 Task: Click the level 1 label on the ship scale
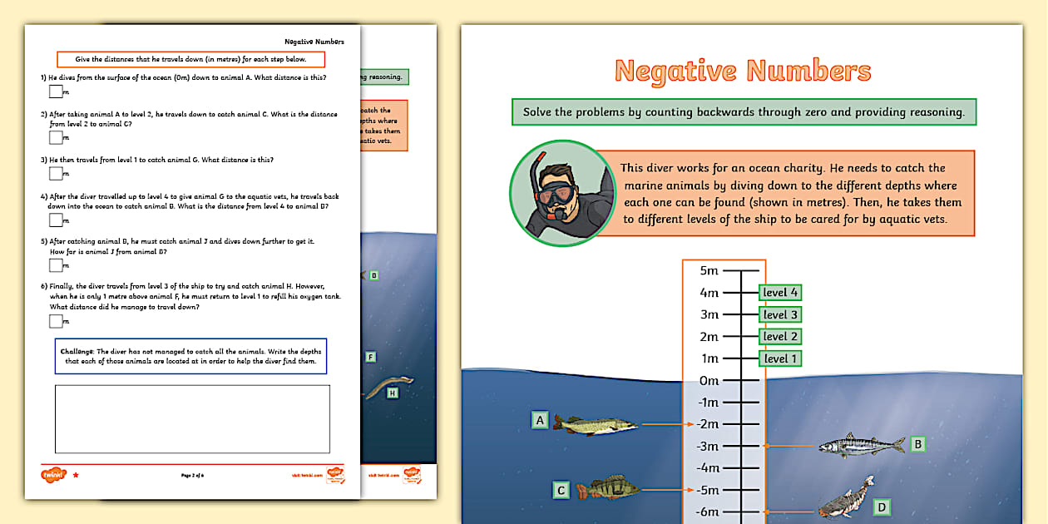click(x=779, y=358)
